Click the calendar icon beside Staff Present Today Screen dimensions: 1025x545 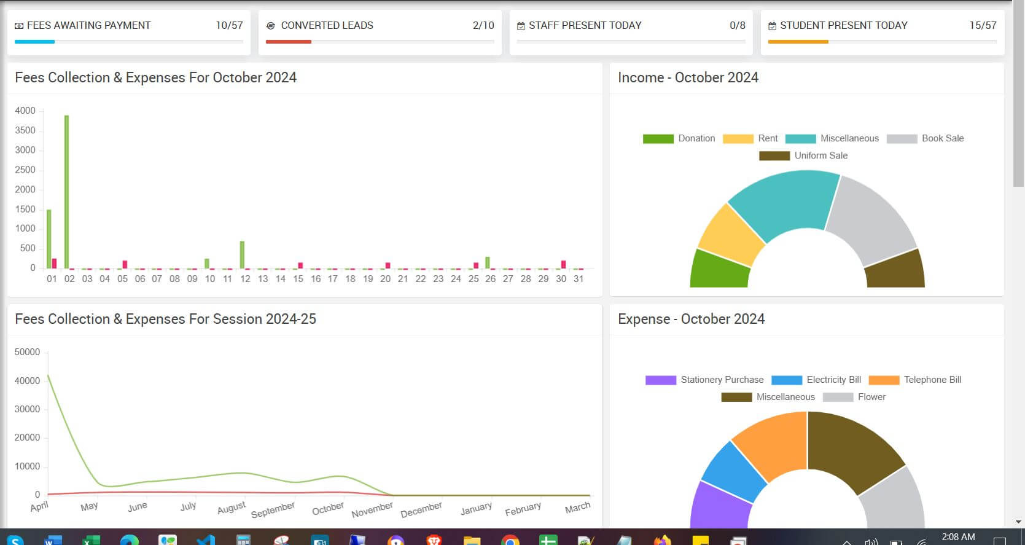521,26
